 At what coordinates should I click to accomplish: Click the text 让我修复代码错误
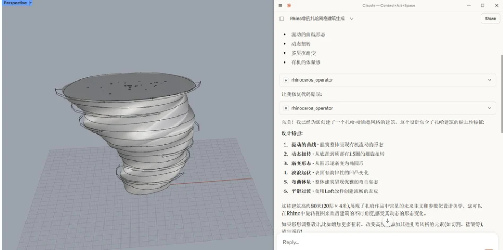[x=301, y=94]
